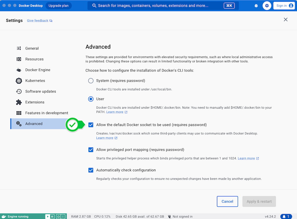The height and width of the screenshot is (219, 297).
Task: Click the Software updates clock icon
Action: (x=19, y=91)
